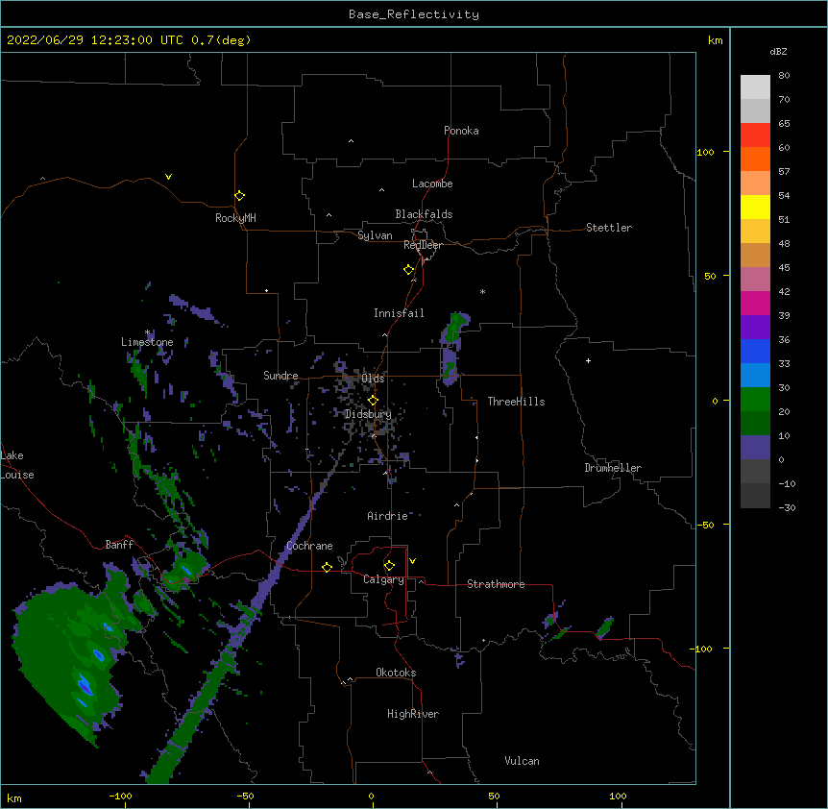Screen dimensions: 828x809
Task: Select the yellow diamond marker between Olds and Didsbury
Action: (373, 400)
